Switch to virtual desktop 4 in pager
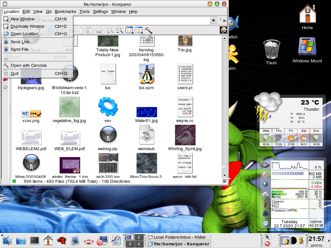The width and height of the screenshot is (331, 248). (139, 244)
